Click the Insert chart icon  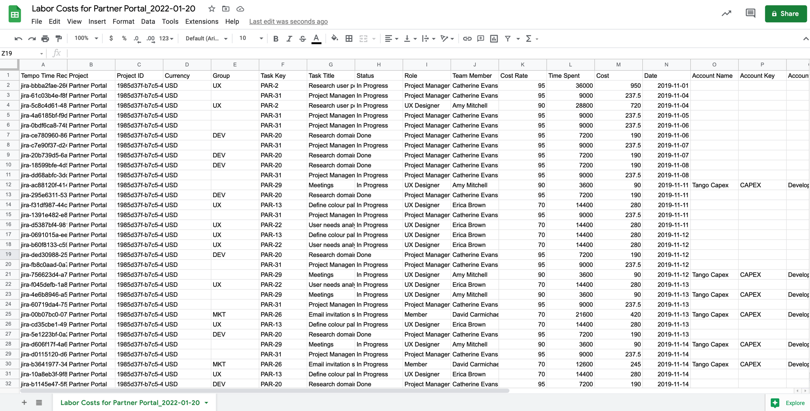click(494, 38)
